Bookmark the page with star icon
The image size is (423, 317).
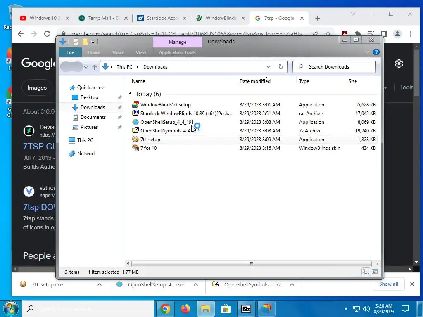tap(328, 34)
